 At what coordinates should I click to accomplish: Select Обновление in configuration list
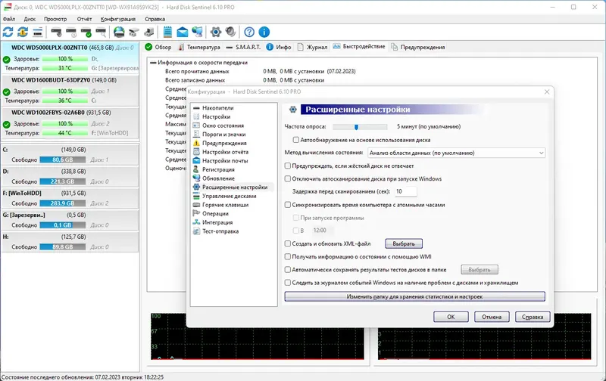click(x=218, y=178)
